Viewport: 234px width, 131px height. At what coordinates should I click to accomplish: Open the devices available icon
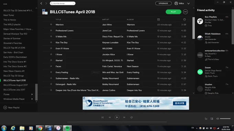212,119
